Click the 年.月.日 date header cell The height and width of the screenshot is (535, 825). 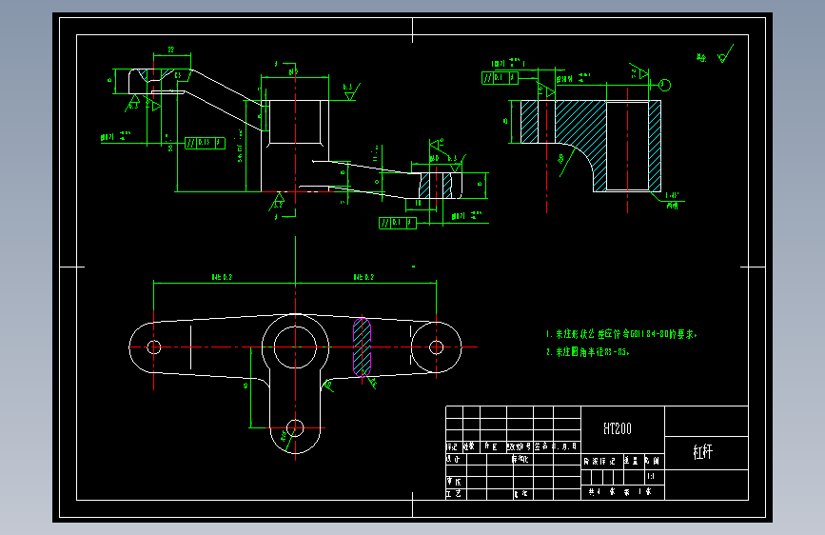[x=565, y=446]
